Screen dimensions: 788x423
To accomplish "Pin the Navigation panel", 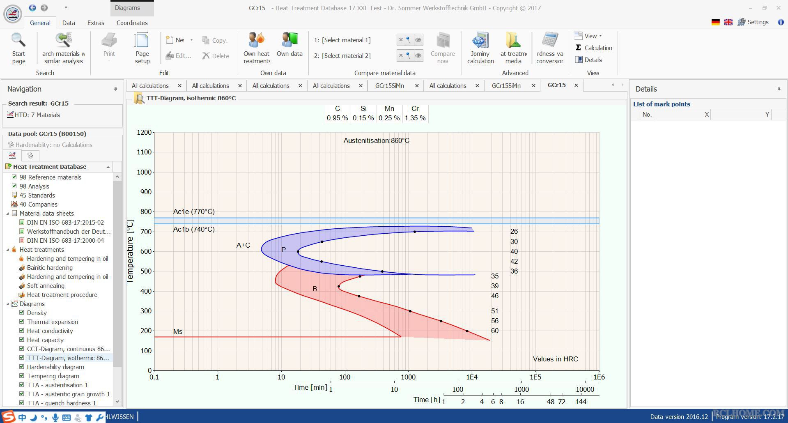I will [x=115, y=89].
